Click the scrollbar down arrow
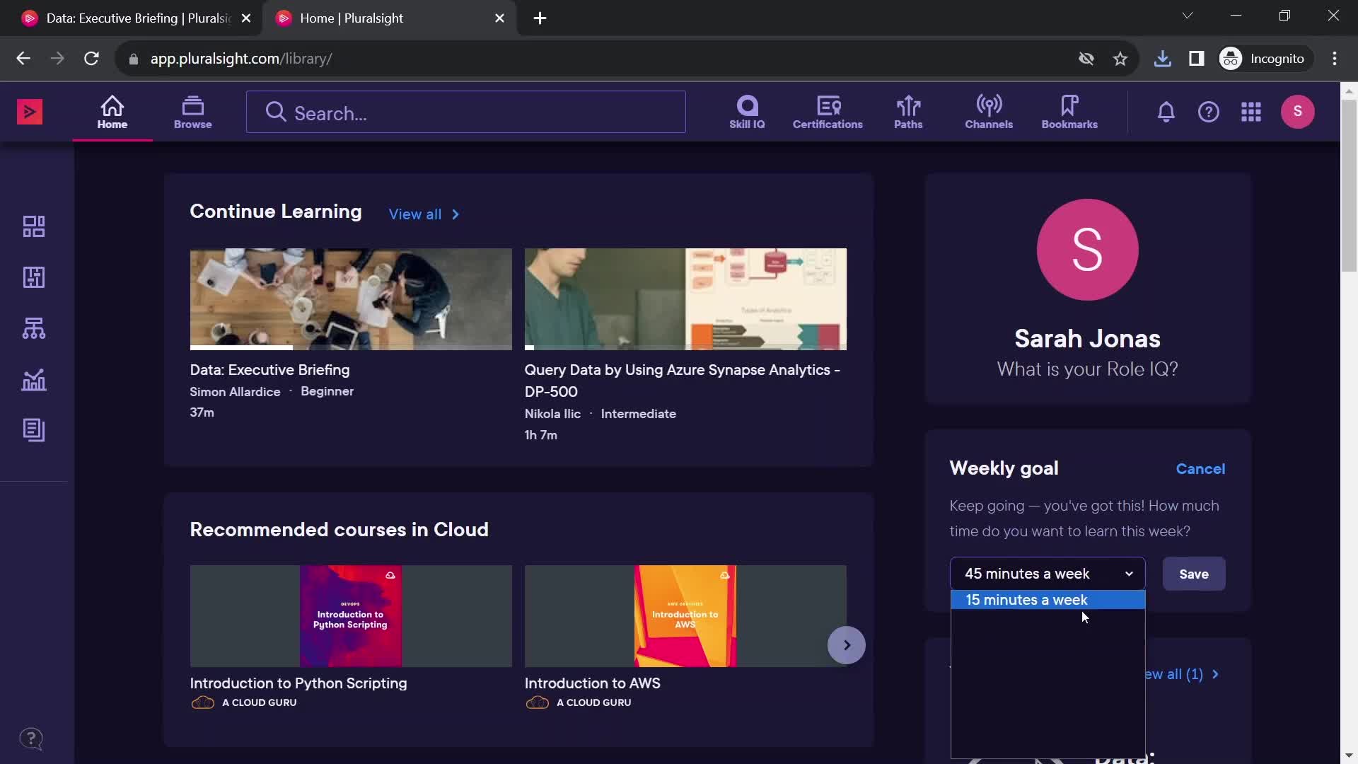The height and width of the screenshot is (764, 1358). (1349, 756)
